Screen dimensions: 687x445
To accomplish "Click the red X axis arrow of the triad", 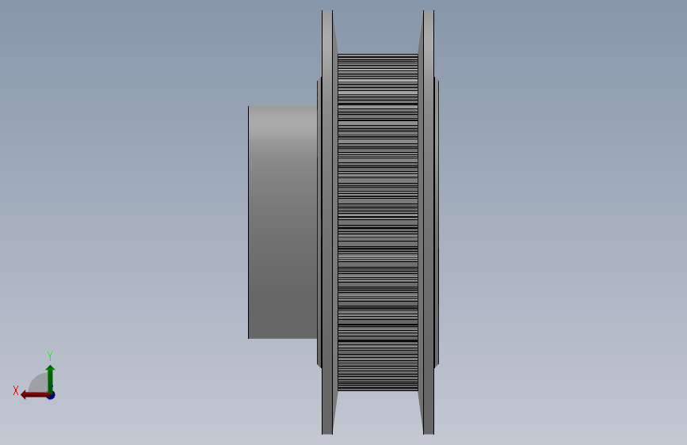I will 35,395.
